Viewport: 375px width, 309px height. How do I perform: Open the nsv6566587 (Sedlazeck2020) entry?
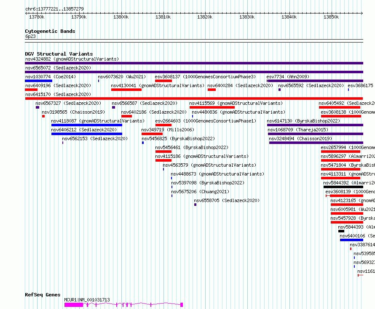coord(145,103)
